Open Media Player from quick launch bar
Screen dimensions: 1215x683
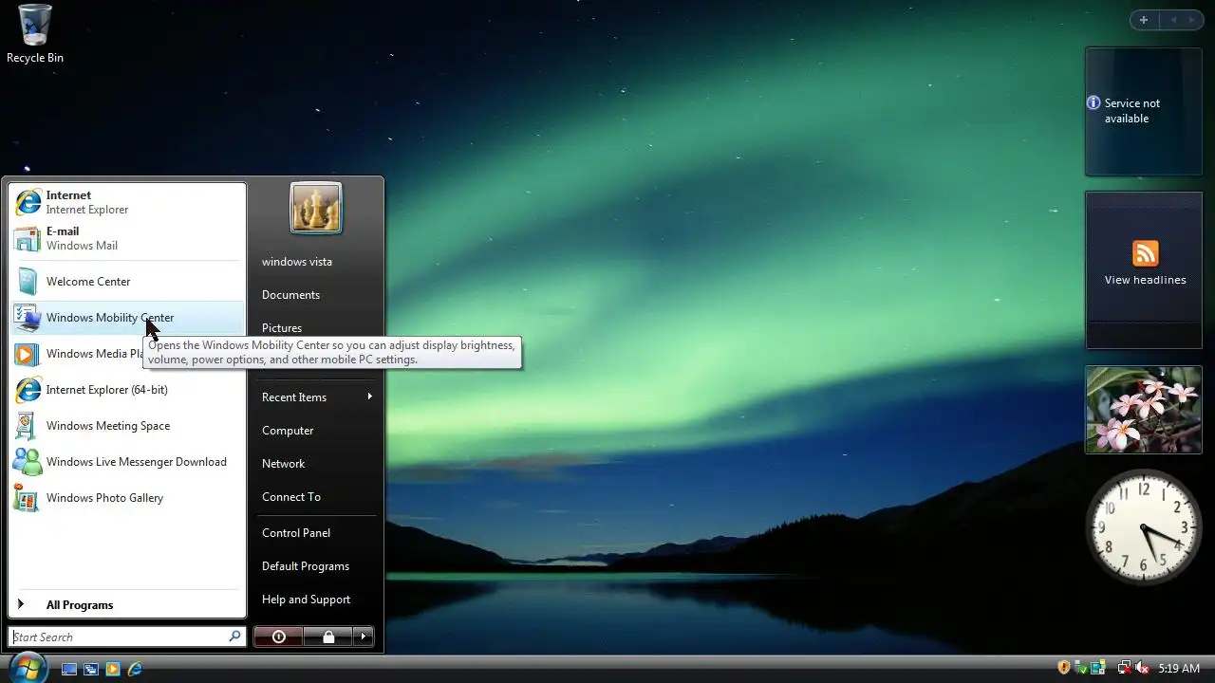pos(113,669)
